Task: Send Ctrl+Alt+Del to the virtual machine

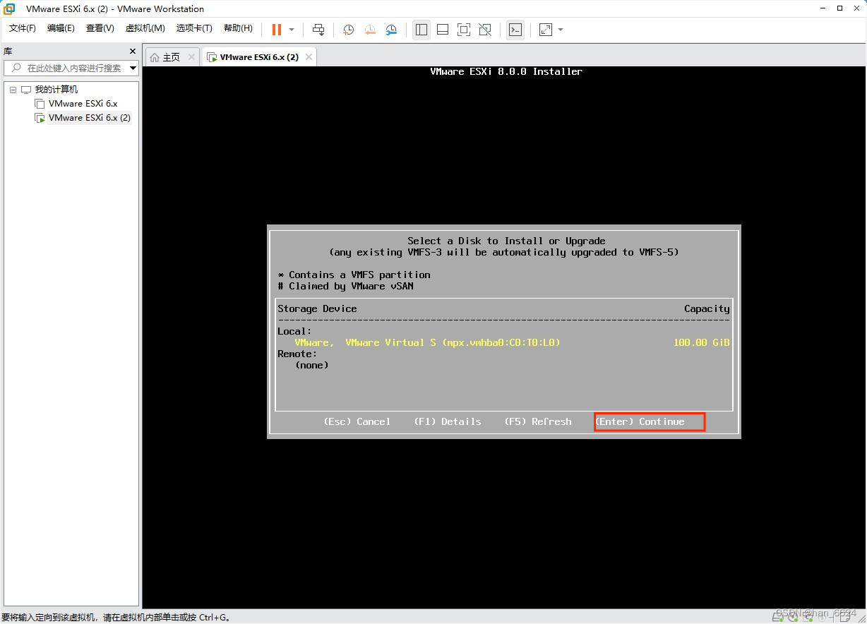Action: [318, 30]
